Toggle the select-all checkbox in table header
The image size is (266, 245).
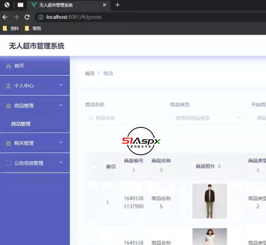click(94, 167)
